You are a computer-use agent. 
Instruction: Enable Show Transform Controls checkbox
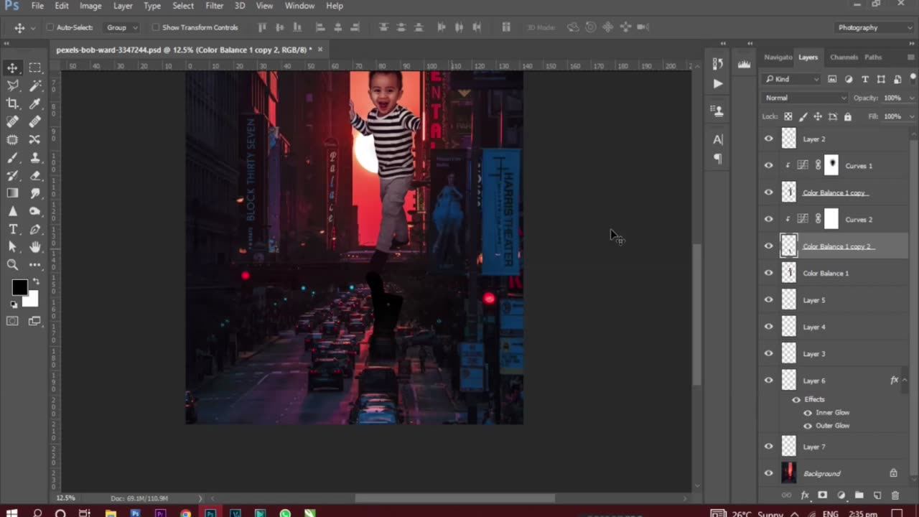155,27
